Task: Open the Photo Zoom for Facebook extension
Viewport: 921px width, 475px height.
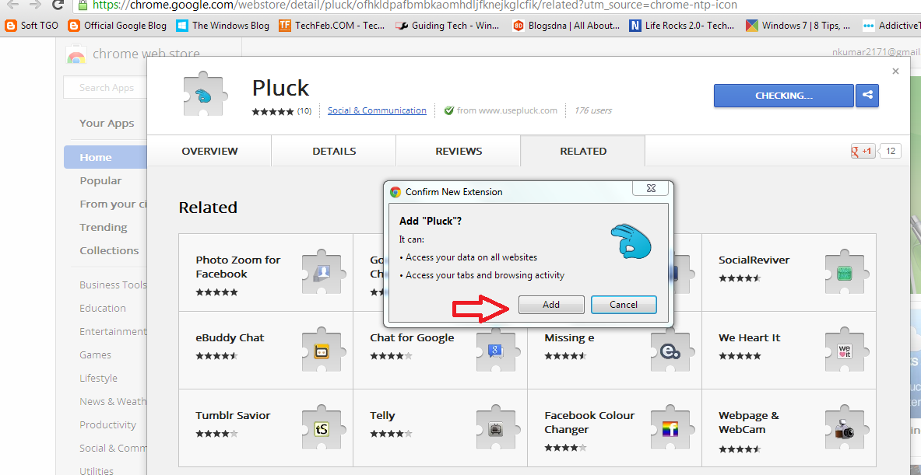Action: [x=265, y=272]
